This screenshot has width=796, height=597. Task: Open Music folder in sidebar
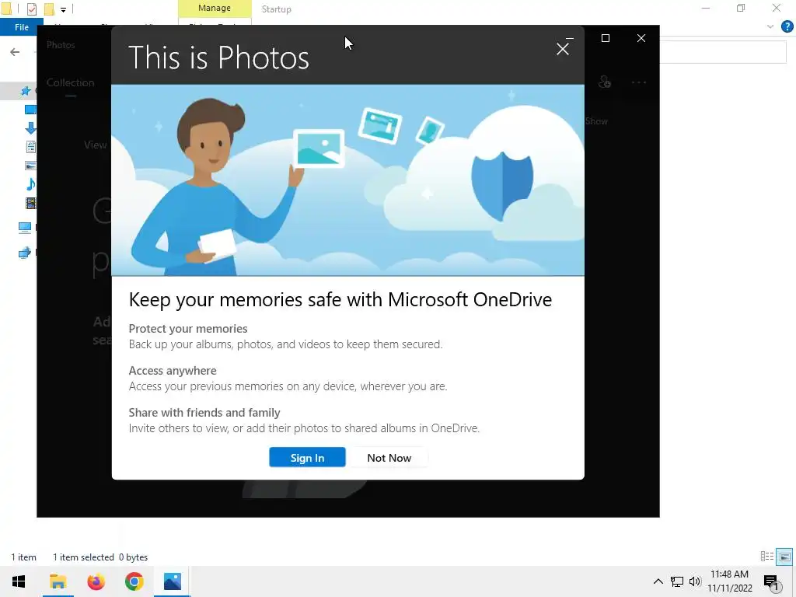coord(30,183)
